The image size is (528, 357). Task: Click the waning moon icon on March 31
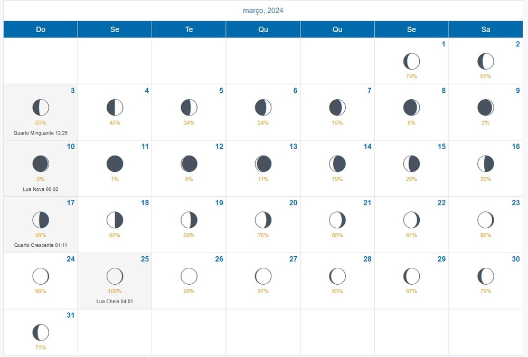41,332
